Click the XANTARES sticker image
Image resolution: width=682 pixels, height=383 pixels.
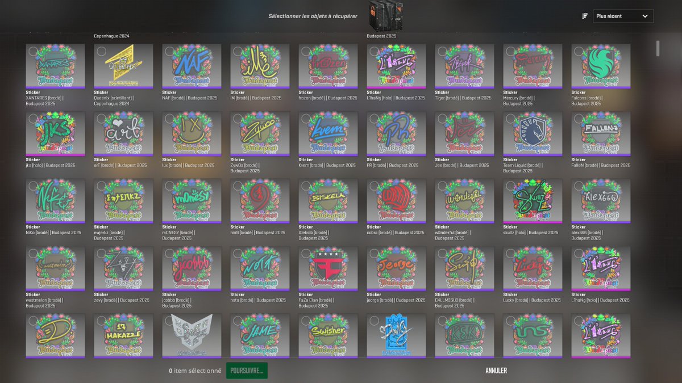55,66
